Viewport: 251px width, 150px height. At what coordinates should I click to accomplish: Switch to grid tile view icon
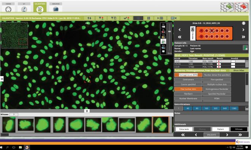click(148, 18)
